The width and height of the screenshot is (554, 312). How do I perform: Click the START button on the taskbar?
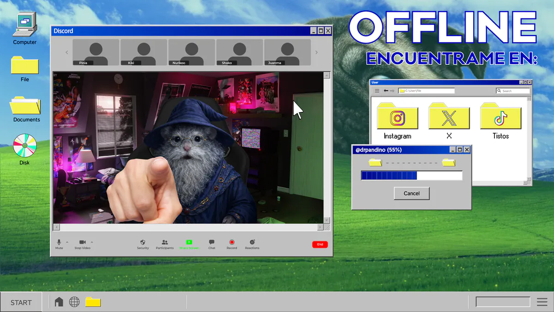pyautogui.click(x=21, y=302)
